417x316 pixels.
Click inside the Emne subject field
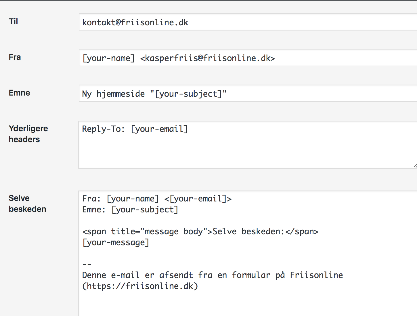pyautogui.click(x=316, y=94)
